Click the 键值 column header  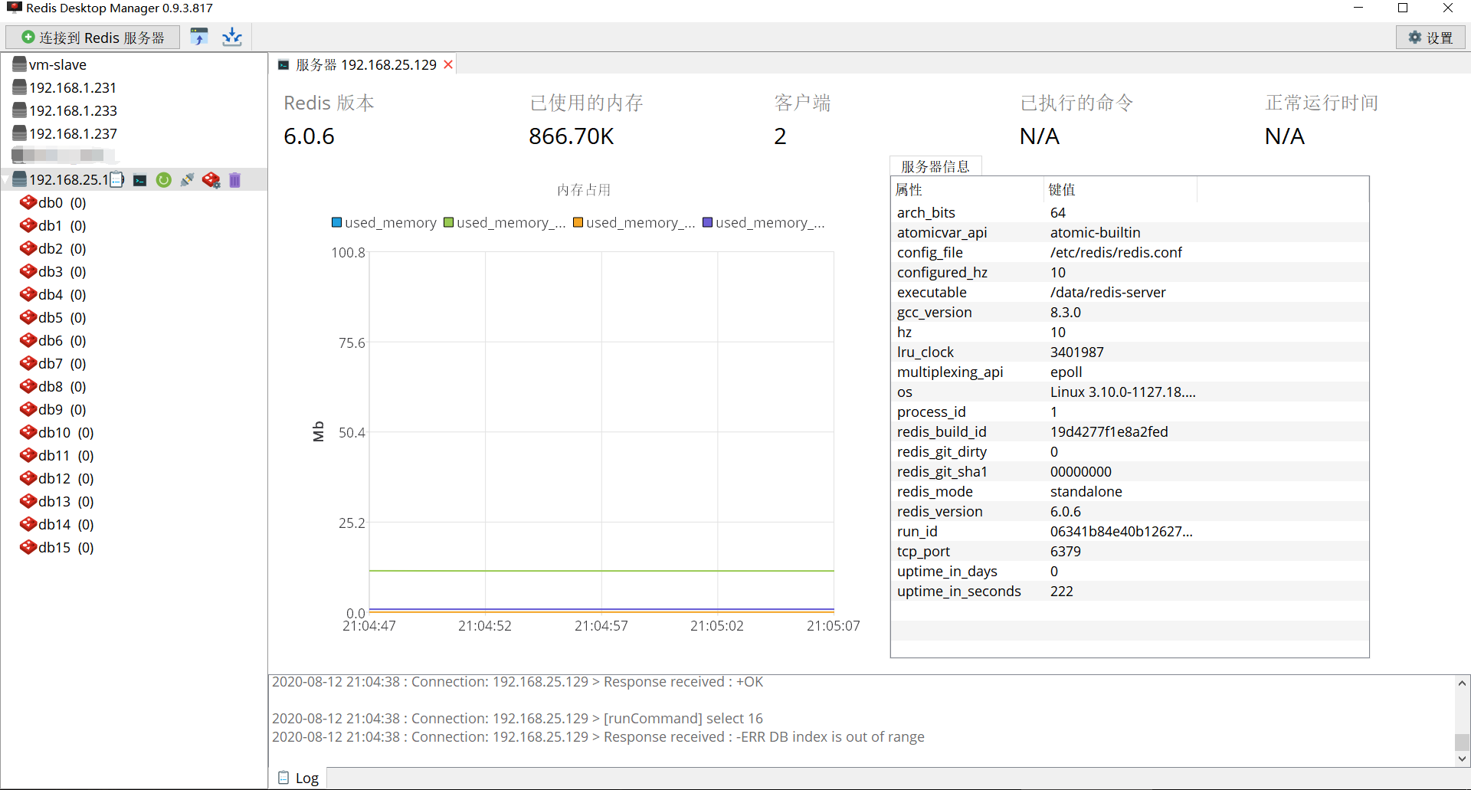coord(1120,189)
